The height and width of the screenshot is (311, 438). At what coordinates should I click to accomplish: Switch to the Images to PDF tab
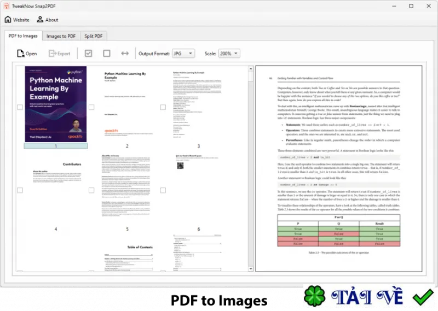(x=61, y=36)
